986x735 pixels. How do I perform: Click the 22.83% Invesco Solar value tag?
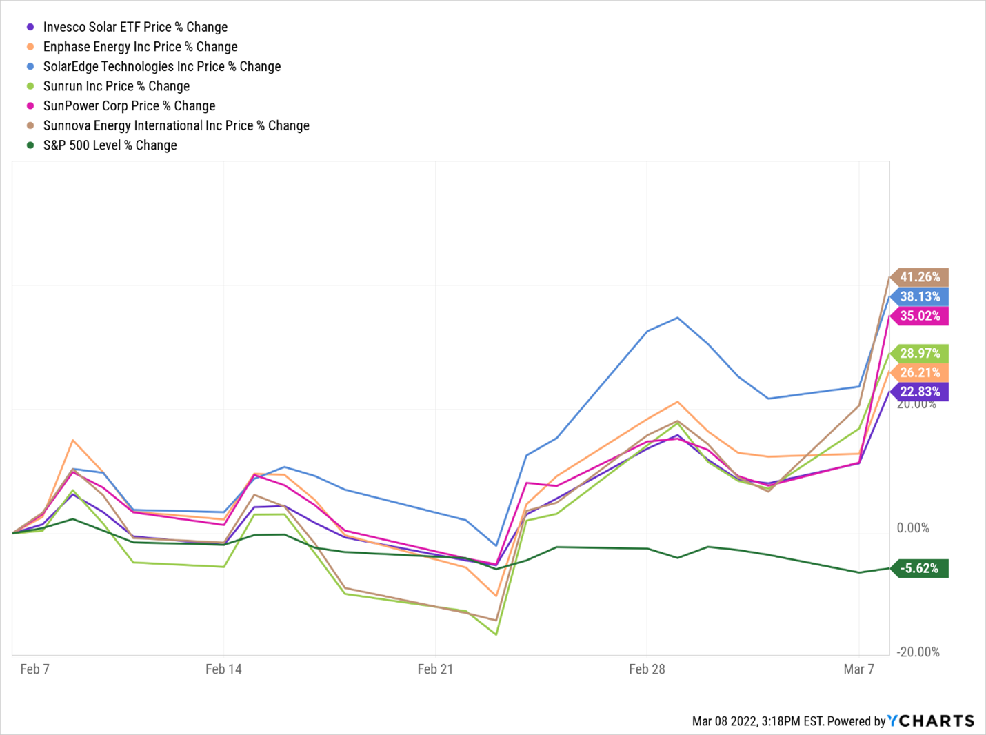tap(920, 392)
